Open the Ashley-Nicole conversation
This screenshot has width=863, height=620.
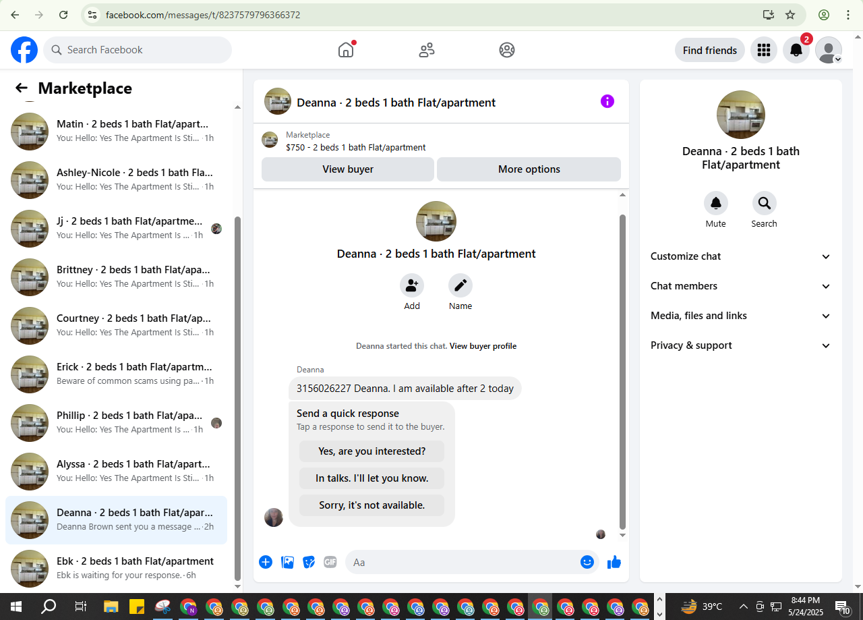click(116, 180)
